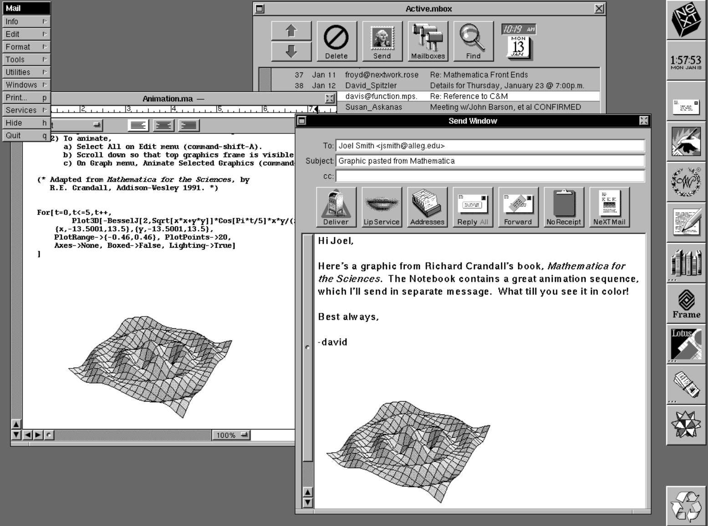Click the down arrow in Active.mbox
The width and height of the screenshot is (708, 526).
[x=291, y=51]
